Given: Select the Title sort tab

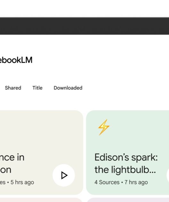Looking at the screenshot, I should [38, 88].
